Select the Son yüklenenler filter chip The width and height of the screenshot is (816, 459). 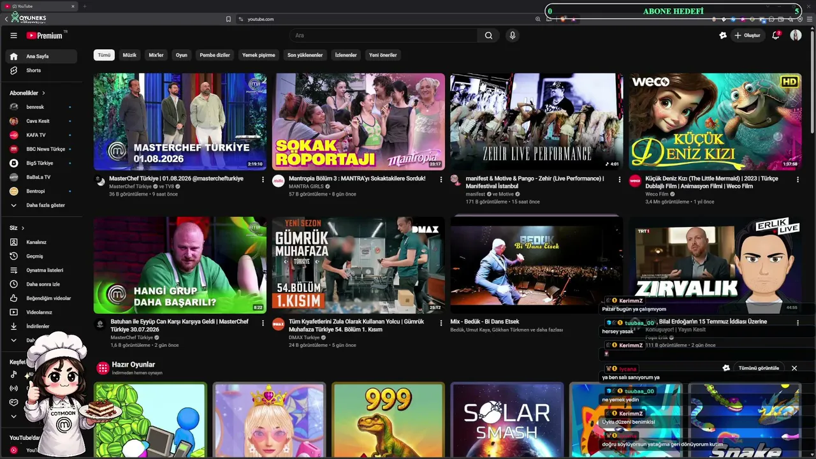tap(305, 55)
